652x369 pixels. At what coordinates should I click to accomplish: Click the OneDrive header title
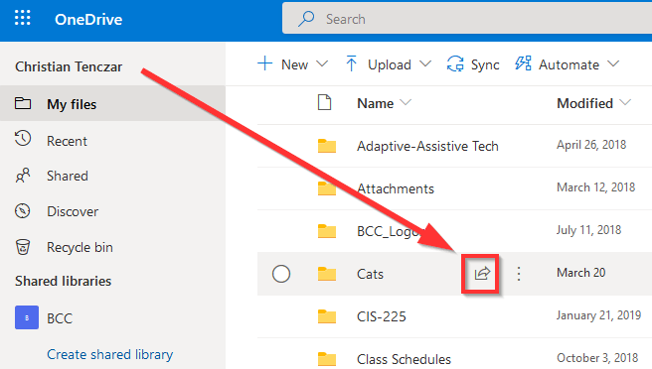pos(88,20)
